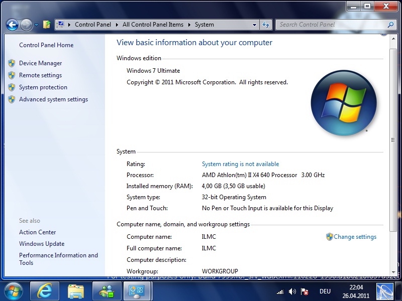Screen dimensions: 402x301
Task: Open the recent pages dropdown arrow
Action: (x=36, y=25)
